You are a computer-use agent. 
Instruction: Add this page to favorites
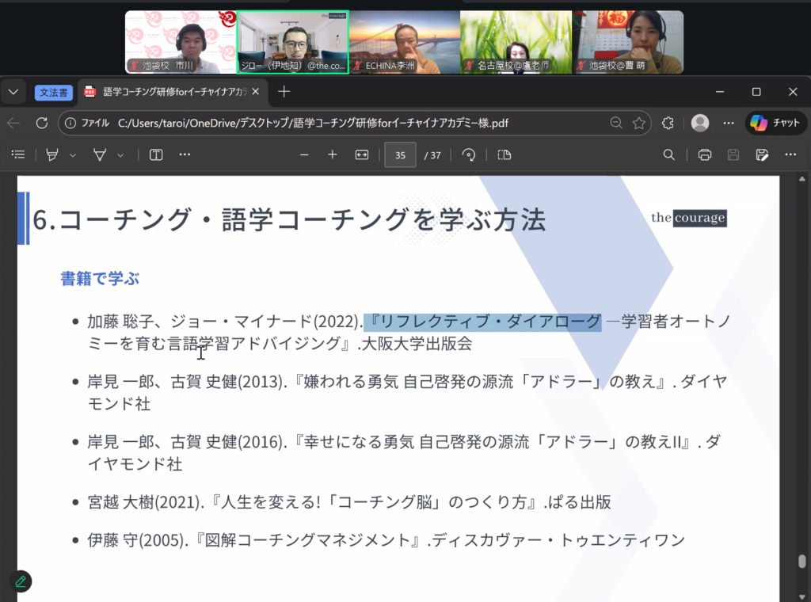638,123
